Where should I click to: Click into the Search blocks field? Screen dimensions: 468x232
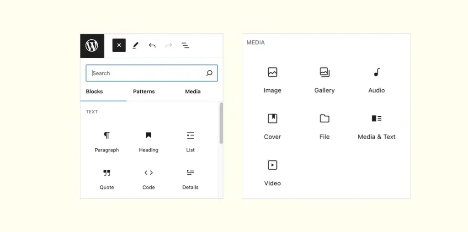coord(152,73)
